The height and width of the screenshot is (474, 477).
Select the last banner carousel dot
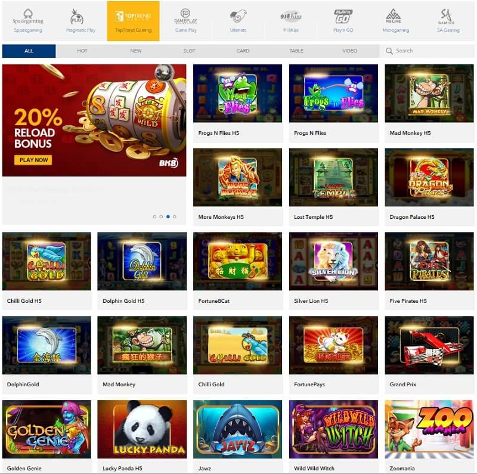pyautogui.click(x=175, y=216)
